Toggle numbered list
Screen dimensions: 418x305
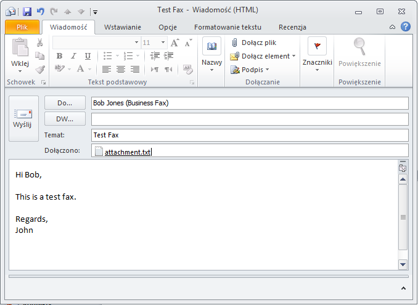coord(128,56)
